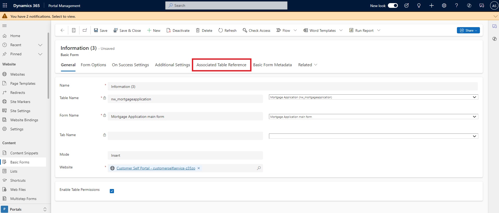Click the Save & Close button
The image size is (499, 213).
(127, 31)
